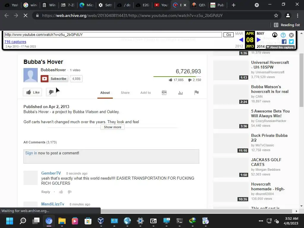Select 2014 in the Wayback year timeline
Viewport: 304px width, 228px height.
pos(261,47)
